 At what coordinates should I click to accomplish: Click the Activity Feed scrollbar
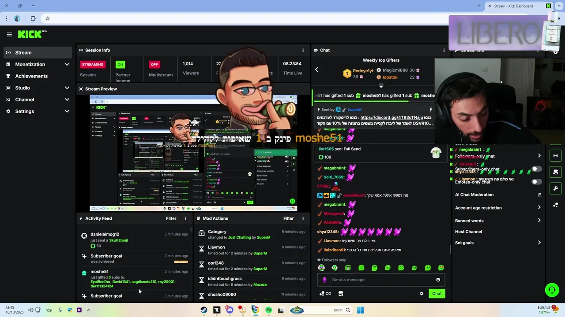[191, 230]
